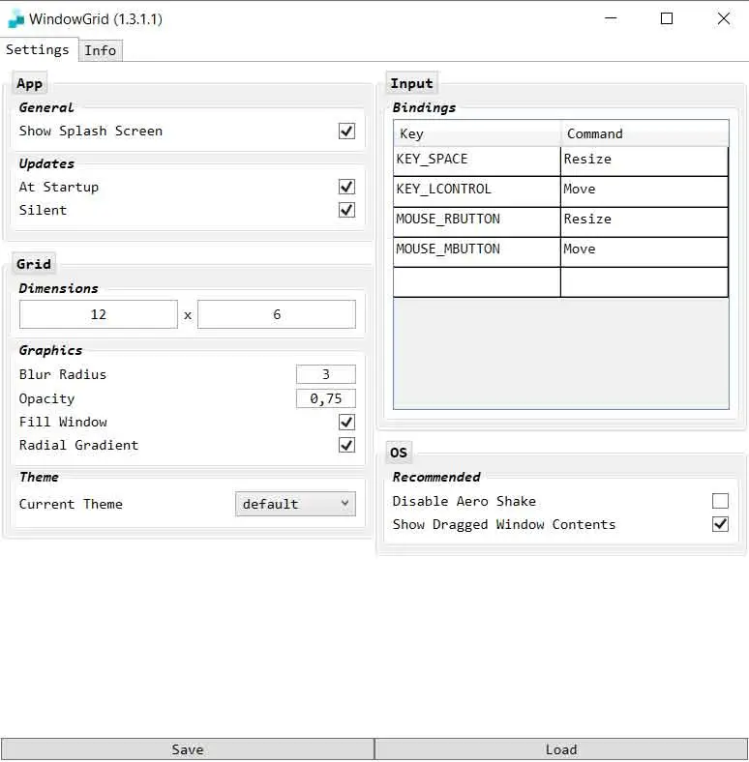Click the Load button
Viewport: 749px width, 762px height.
(x=561, y=749)
